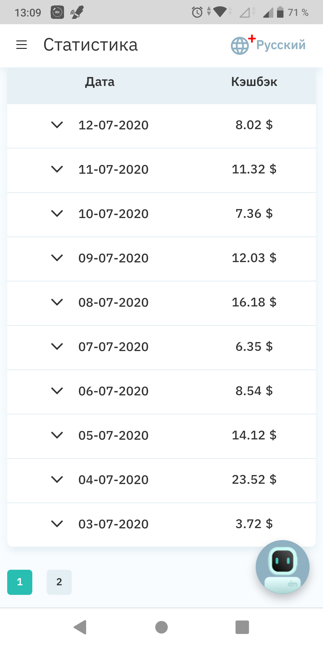Expand details for 05-07-2020

click(57, 435)
